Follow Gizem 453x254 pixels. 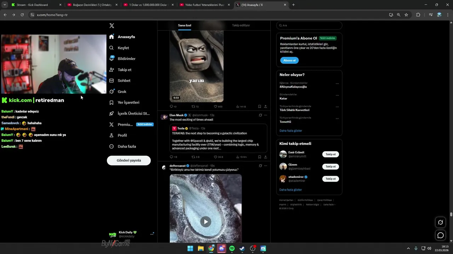[331, 167]
